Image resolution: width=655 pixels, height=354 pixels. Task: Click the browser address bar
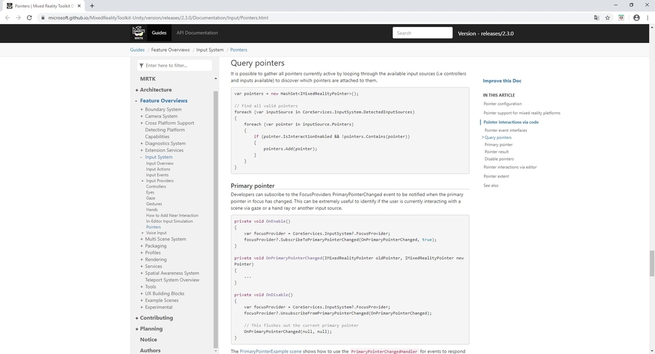[x=317, y=17]
